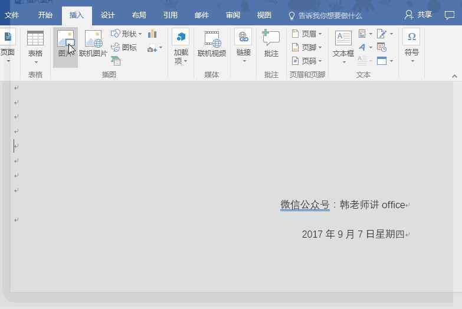462x309 pixels.
Task: Click the underlined text 微信公众号
Action: tap(305, 205)
